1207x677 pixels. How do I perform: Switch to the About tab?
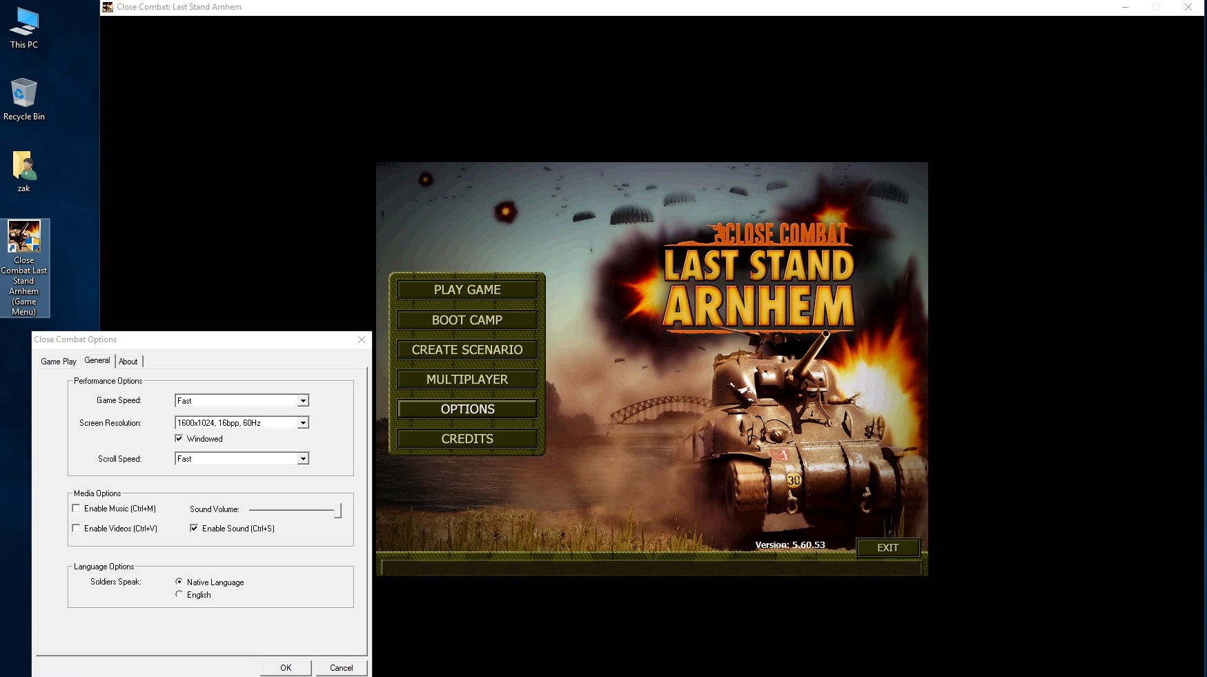[128, 362]
